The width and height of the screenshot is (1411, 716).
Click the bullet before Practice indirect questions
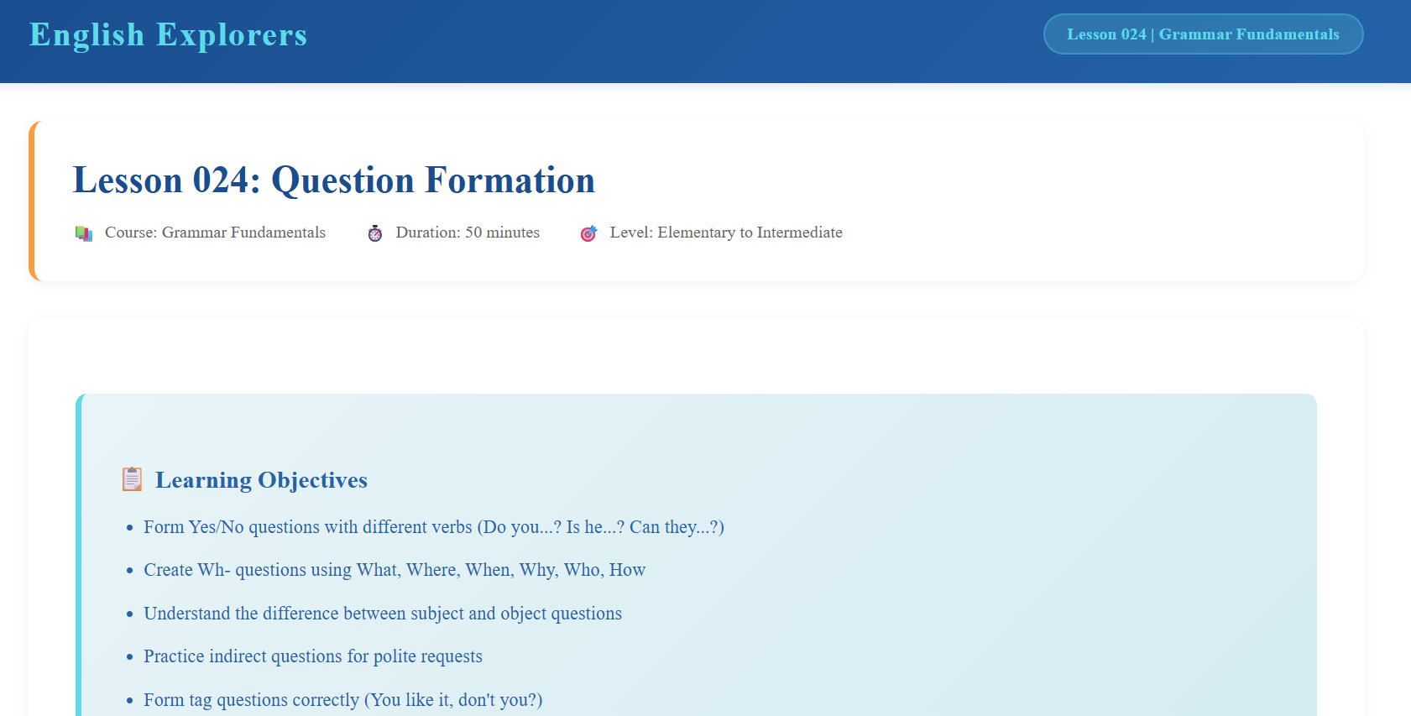(x=129, y=657)
